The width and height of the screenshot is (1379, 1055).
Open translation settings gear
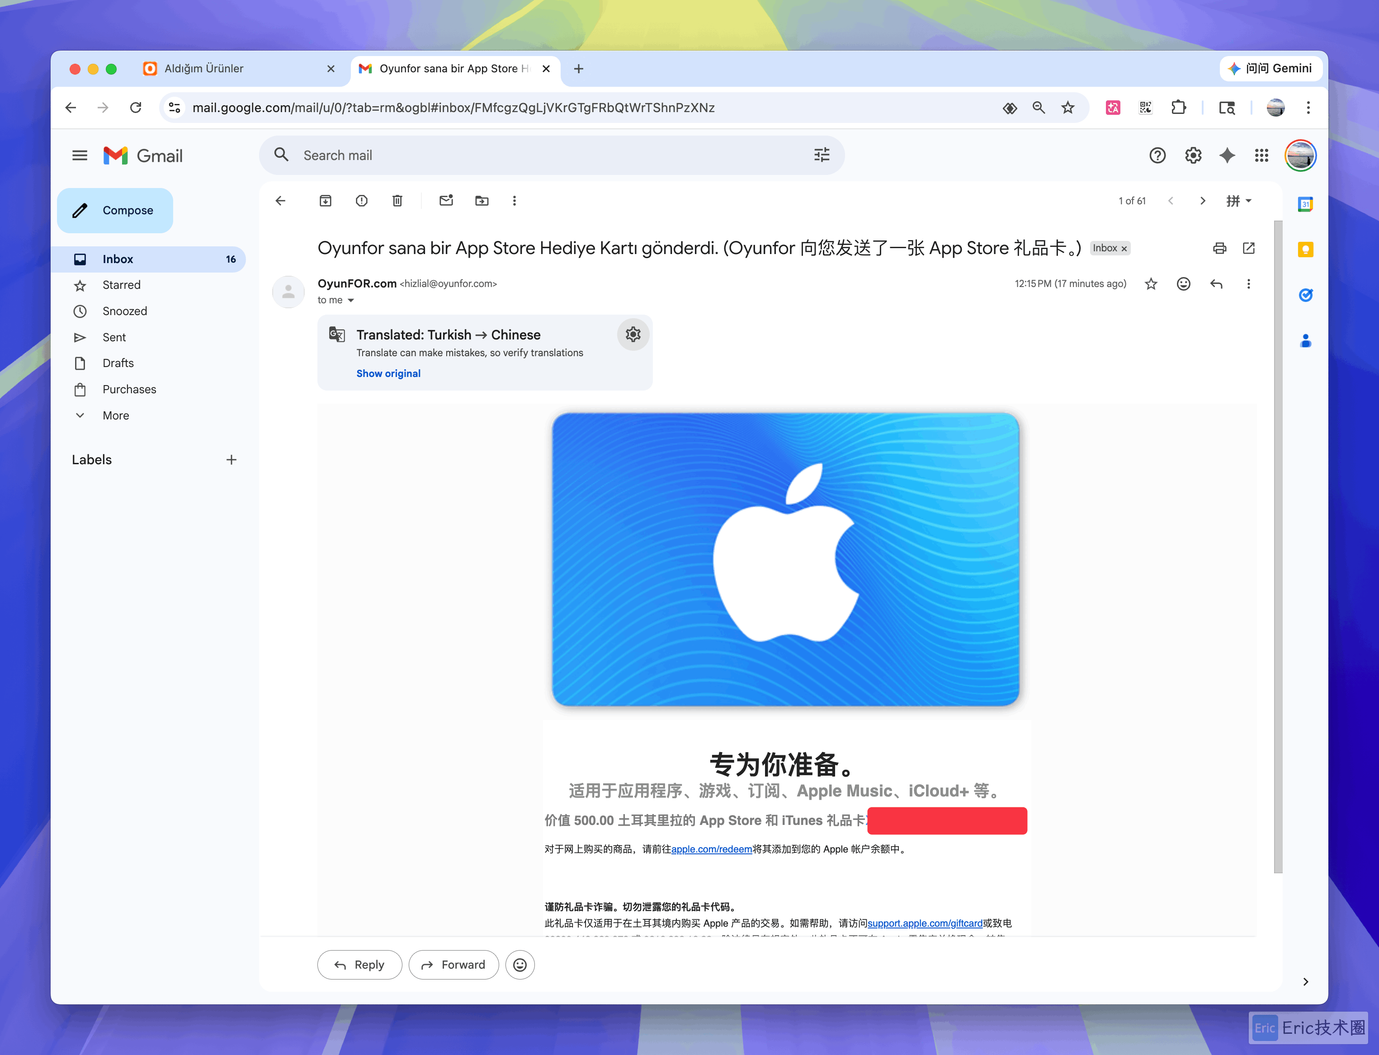[633, 334]
